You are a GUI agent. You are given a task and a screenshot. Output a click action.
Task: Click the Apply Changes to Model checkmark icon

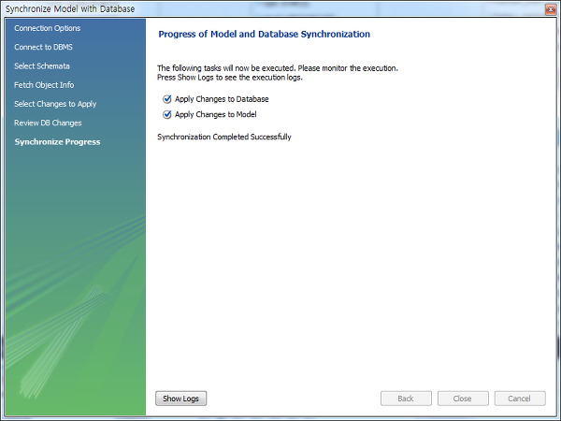pyautogui.click(x=167, y=114)
